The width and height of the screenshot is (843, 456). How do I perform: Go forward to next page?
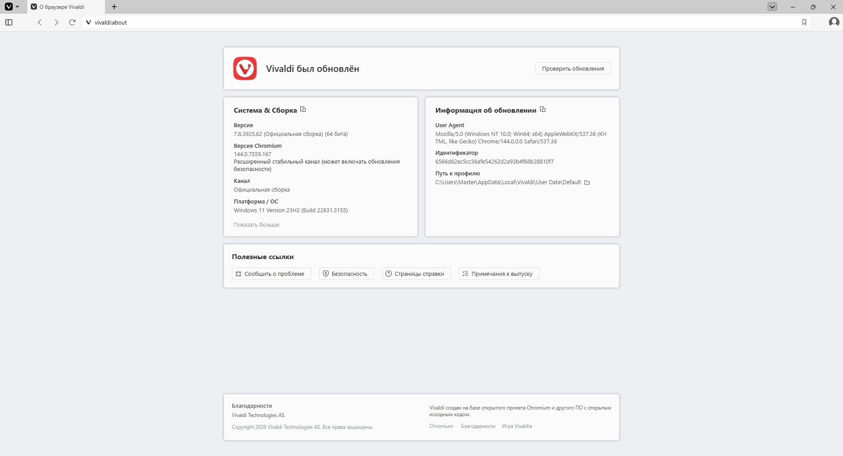coord(56,22)
